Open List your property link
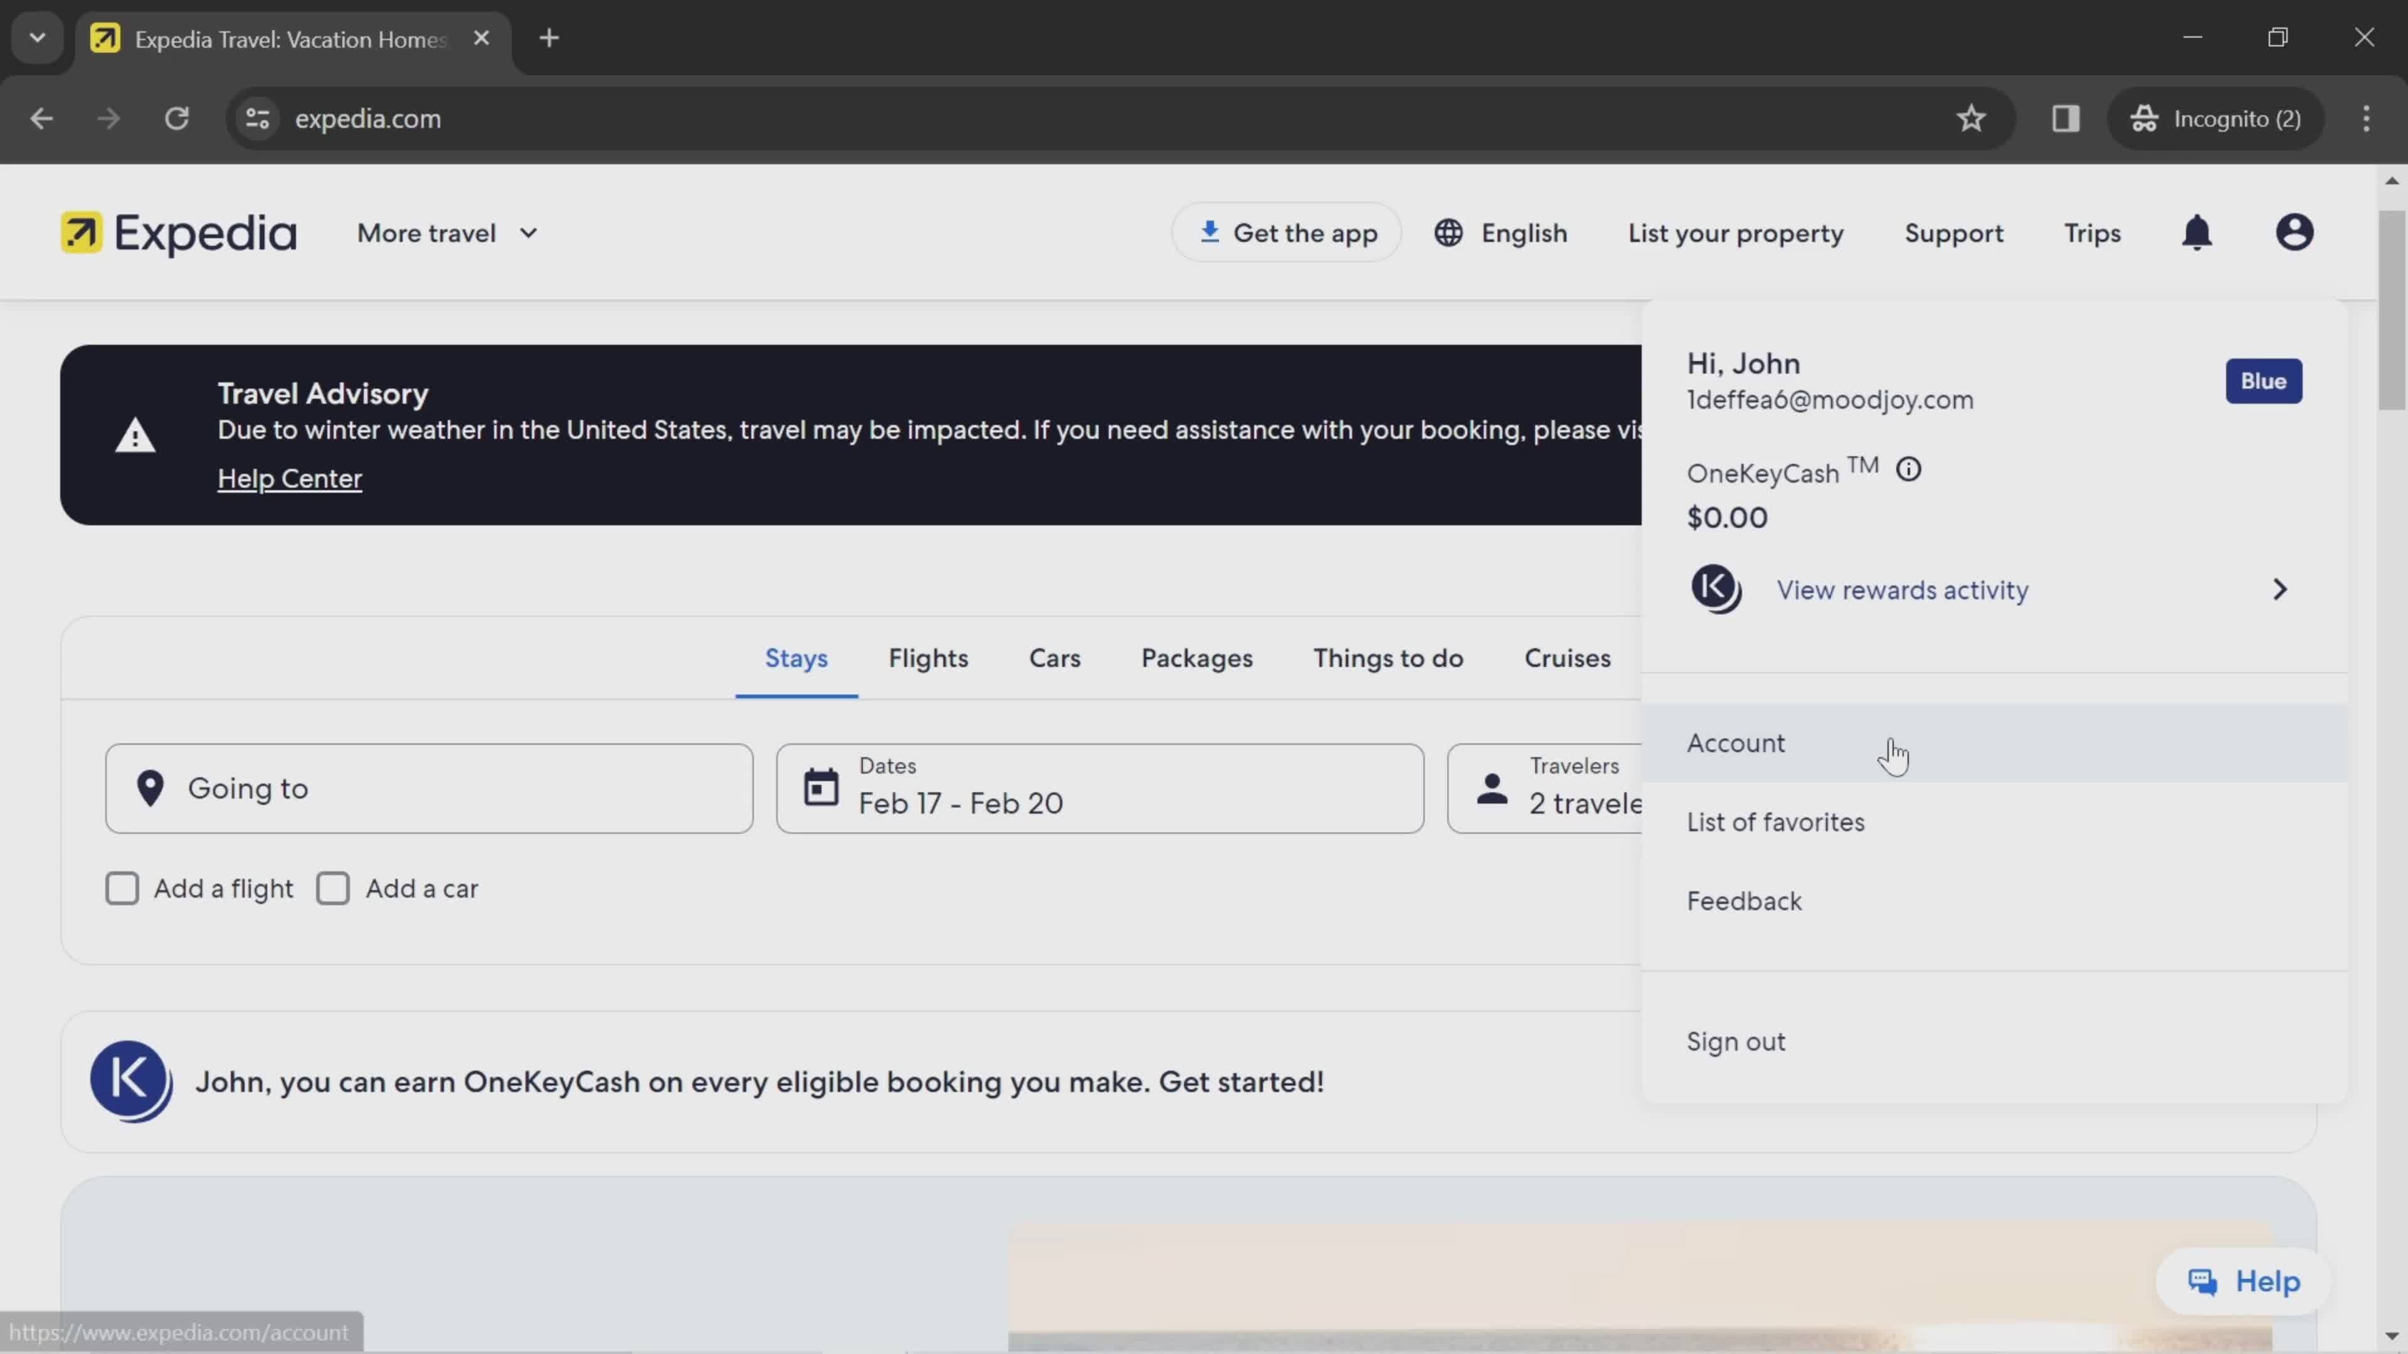Viewport: 2408px width, 1354px height. click(x=1736, y=234)
